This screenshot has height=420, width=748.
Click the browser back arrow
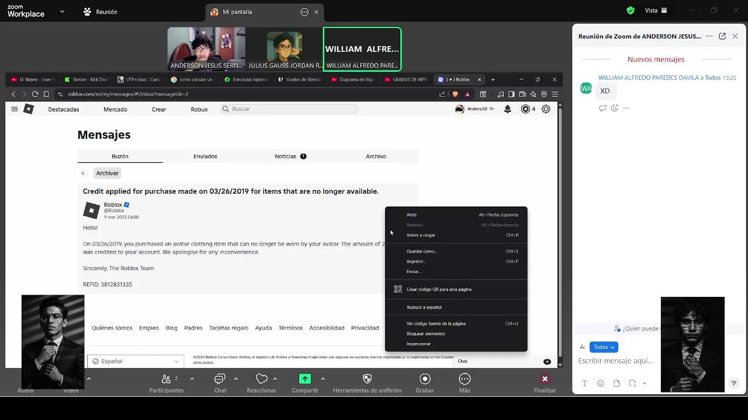tap(13, 94)
